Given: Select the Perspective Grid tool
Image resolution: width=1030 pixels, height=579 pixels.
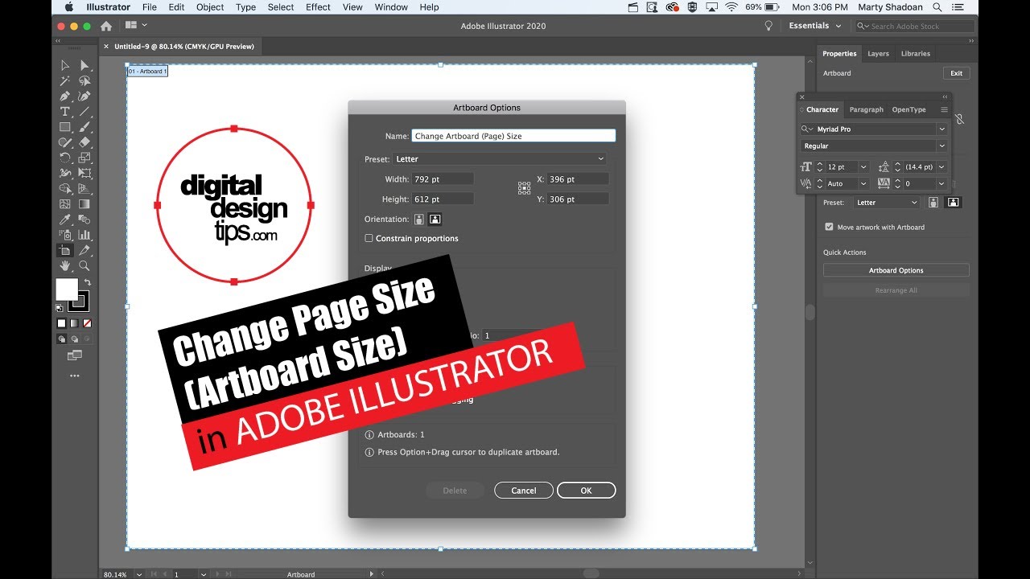Looking at the screenshot, I should pyautogui.click(x=84, y=188).
